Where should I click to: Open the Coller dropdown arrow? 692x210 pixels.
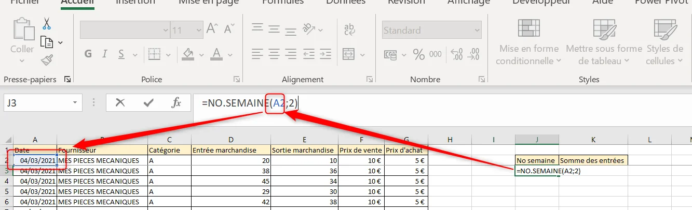tap(22, 61)
